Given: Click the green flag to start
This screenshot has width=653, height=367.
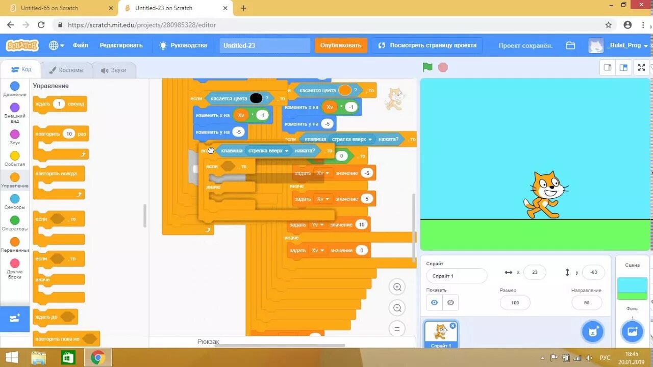Looking at the screenshot, I should (x=428, y=67).
